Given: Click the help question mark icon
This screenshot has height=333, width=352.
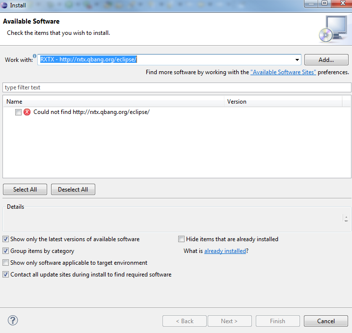Looking at the screenshot, I should click(x=13, y=320).
